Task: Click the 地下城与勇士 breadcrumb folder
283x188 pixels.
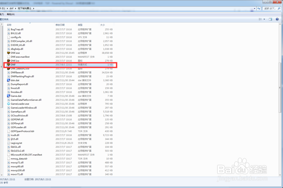Action: [x=25, y=8]
